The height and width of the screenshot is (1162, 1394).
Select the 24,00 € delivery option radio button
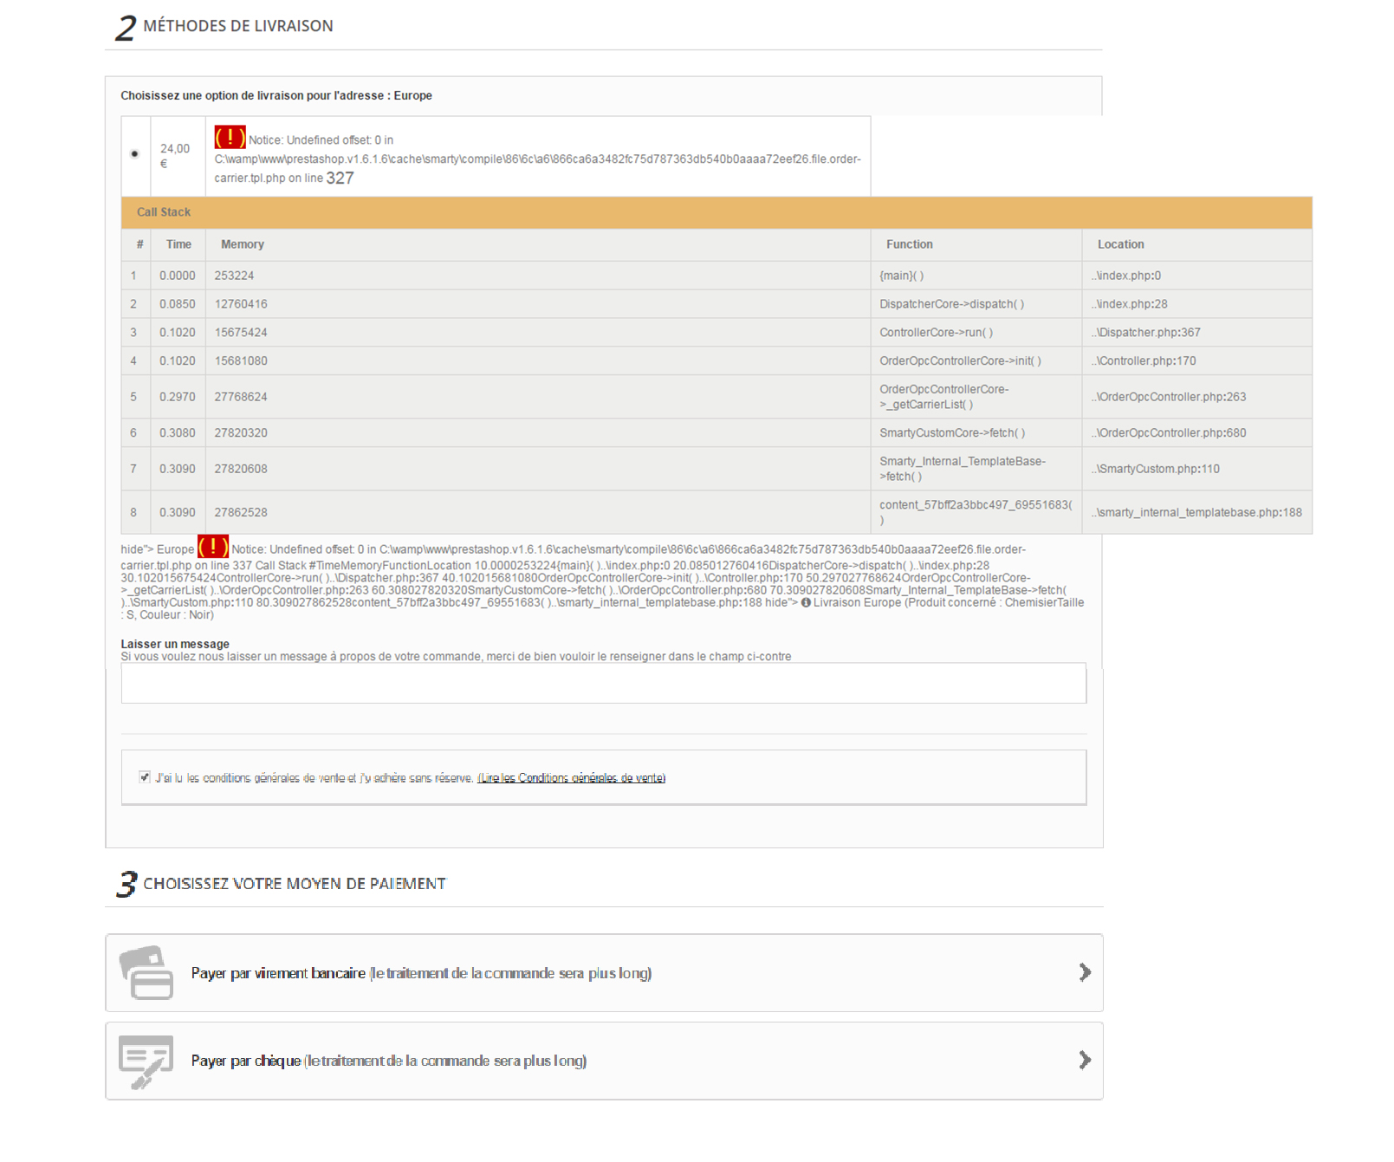(134, 154)
